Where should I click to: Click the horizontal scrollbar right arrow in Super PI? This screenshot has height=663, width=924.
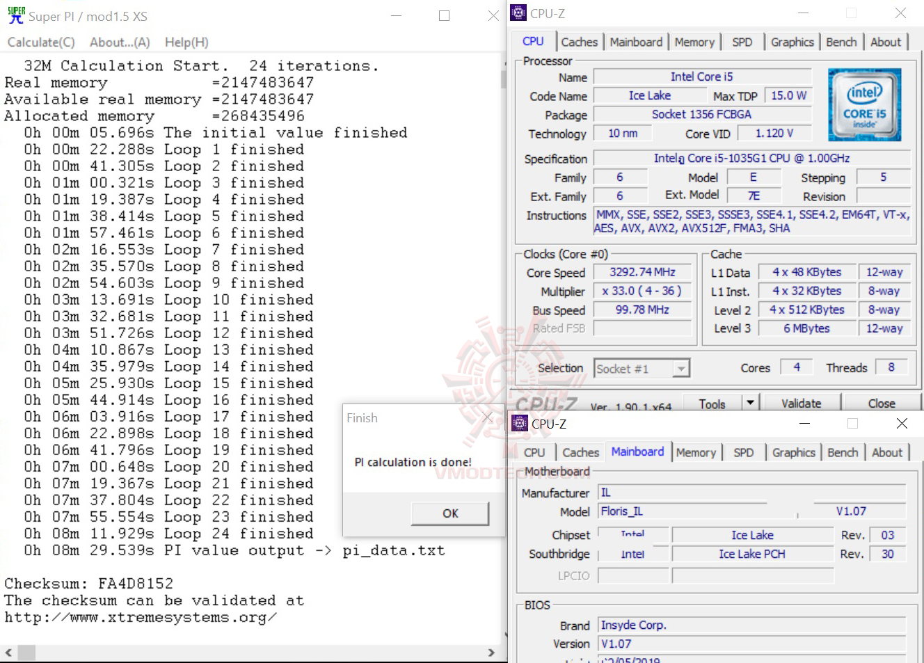[491, 653]
